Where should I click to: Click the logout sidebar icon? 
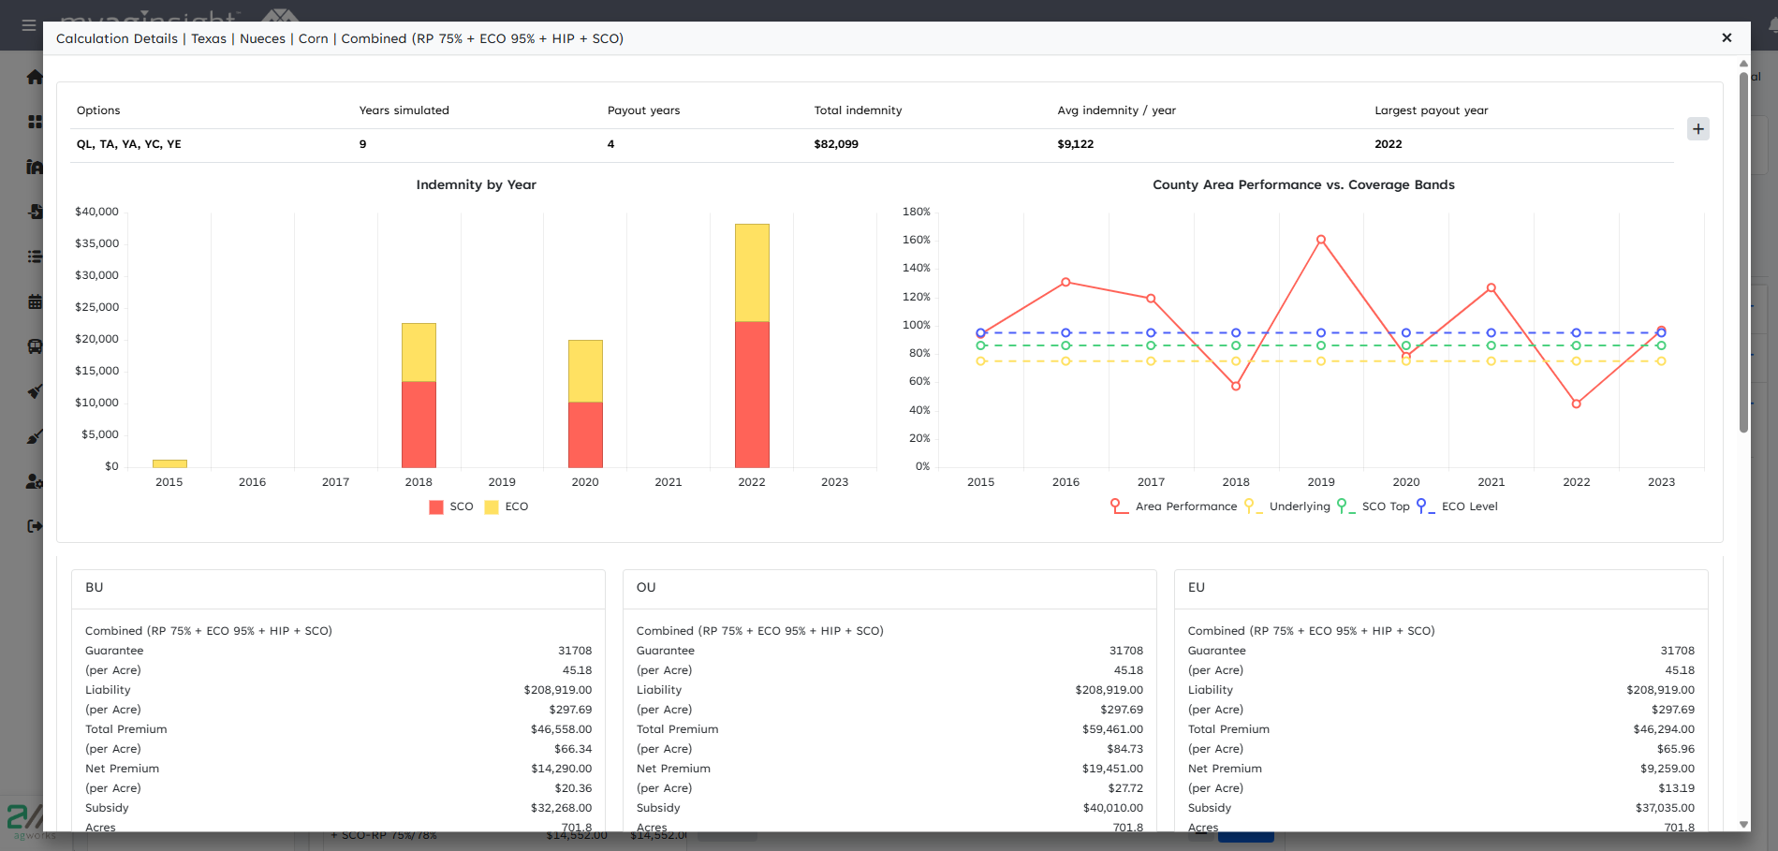click(x=35, y=526)
